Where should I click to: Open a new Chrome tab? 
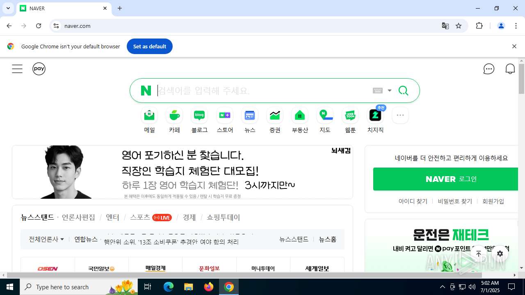[120, 8]
